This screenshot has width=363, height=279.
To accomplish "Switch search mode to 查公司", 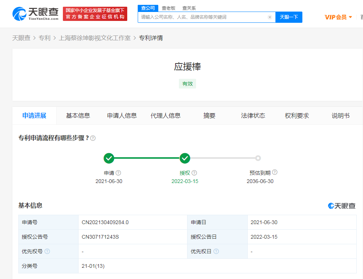I will coord(148,8).
